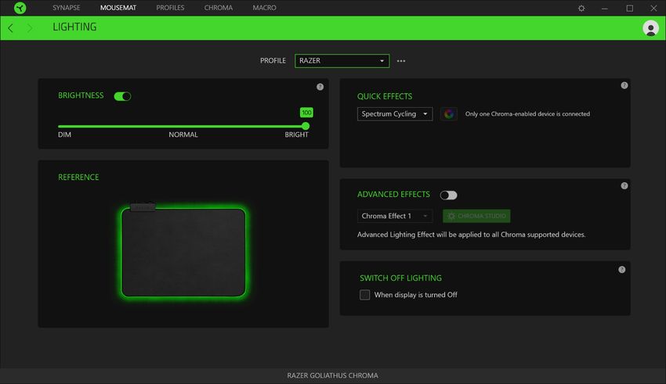
Task: Open the RAZER profile dropdown
Action: click(x=342, y=60)
